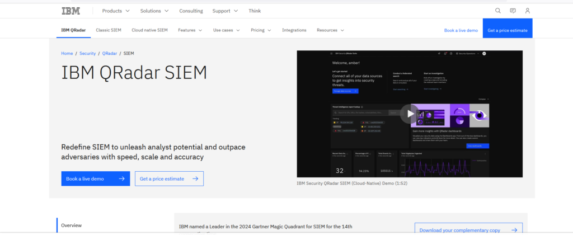The height and width of the screenshot is (235, 573).
Task: Expand the Use cases menu
Action: (226, 30)
